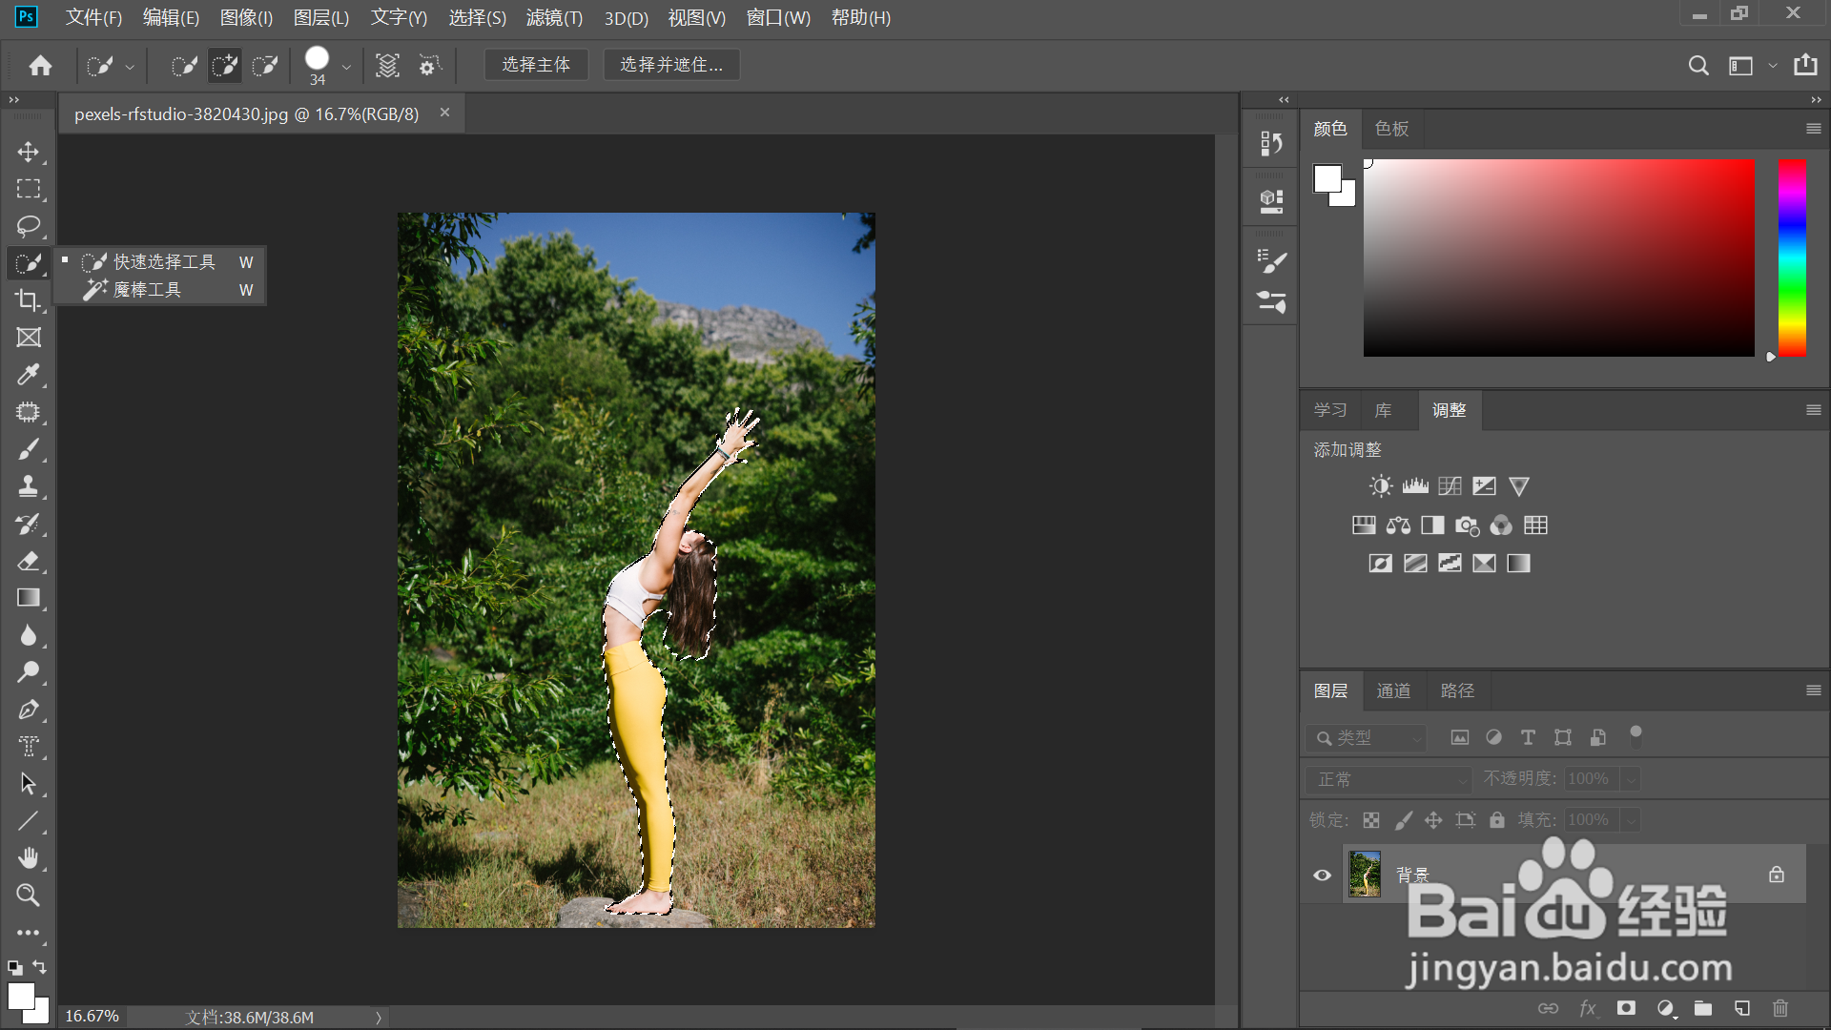The image size is (1831, 1030).
Task: Select the Zoom tool in toolbar
Action: [x=29, y=896]
